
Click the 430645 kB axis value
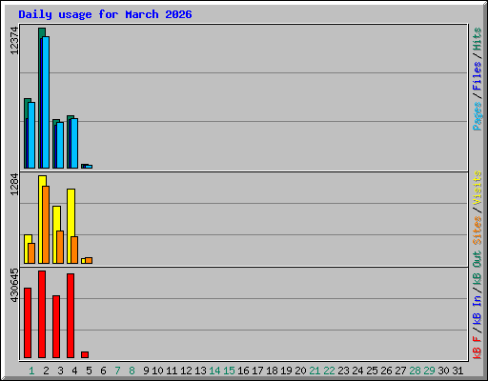[14, 285]
